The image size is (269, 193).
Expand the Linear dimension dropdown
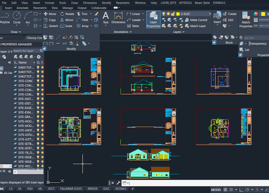143,14
